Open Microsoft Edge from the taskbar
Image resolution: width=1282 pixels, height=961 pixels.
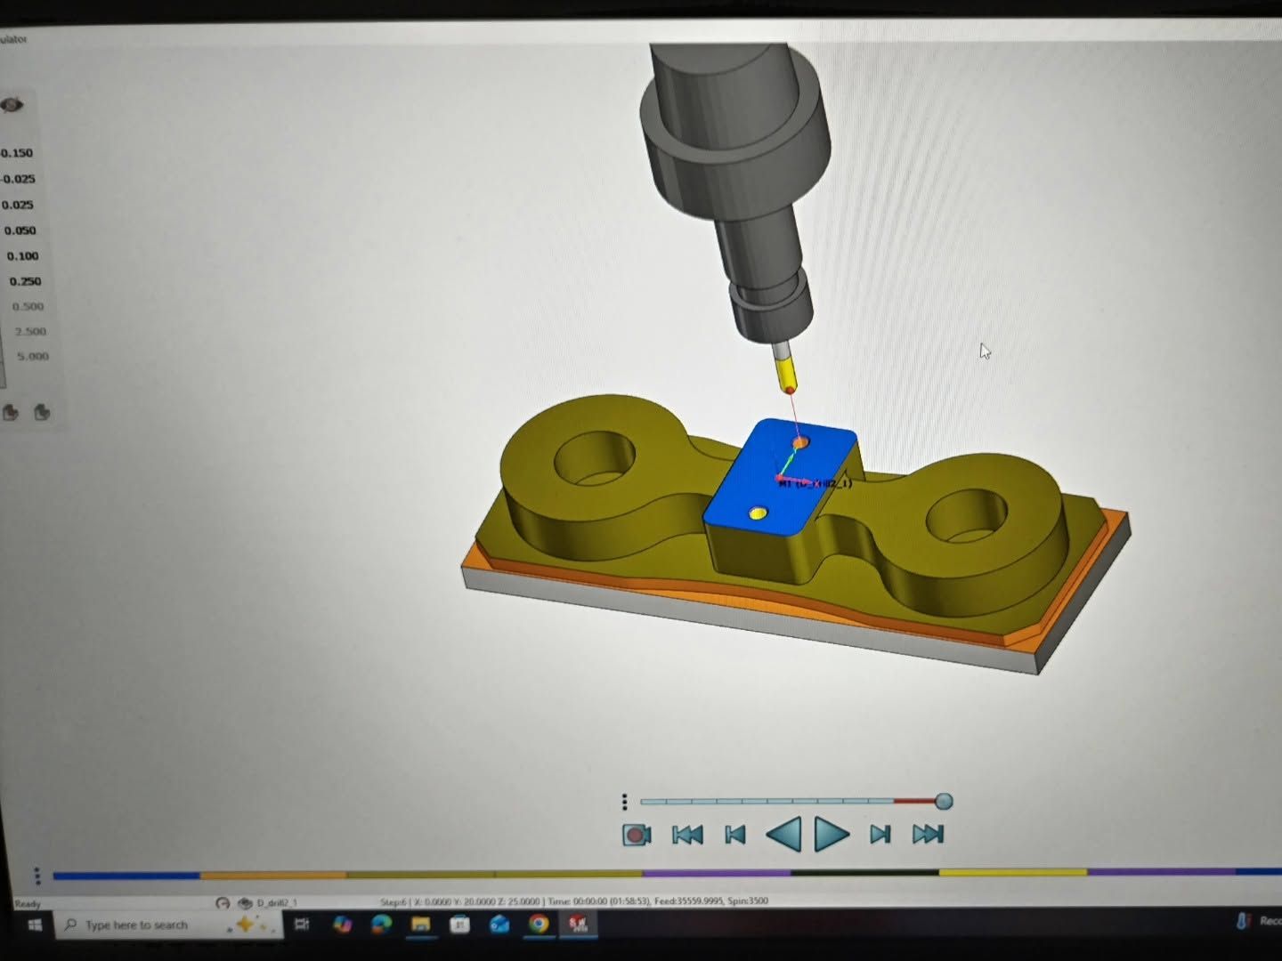(x=381, y=925)
